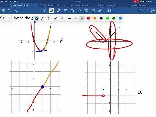
Task: Open the share and export icon
Action: 146,11
